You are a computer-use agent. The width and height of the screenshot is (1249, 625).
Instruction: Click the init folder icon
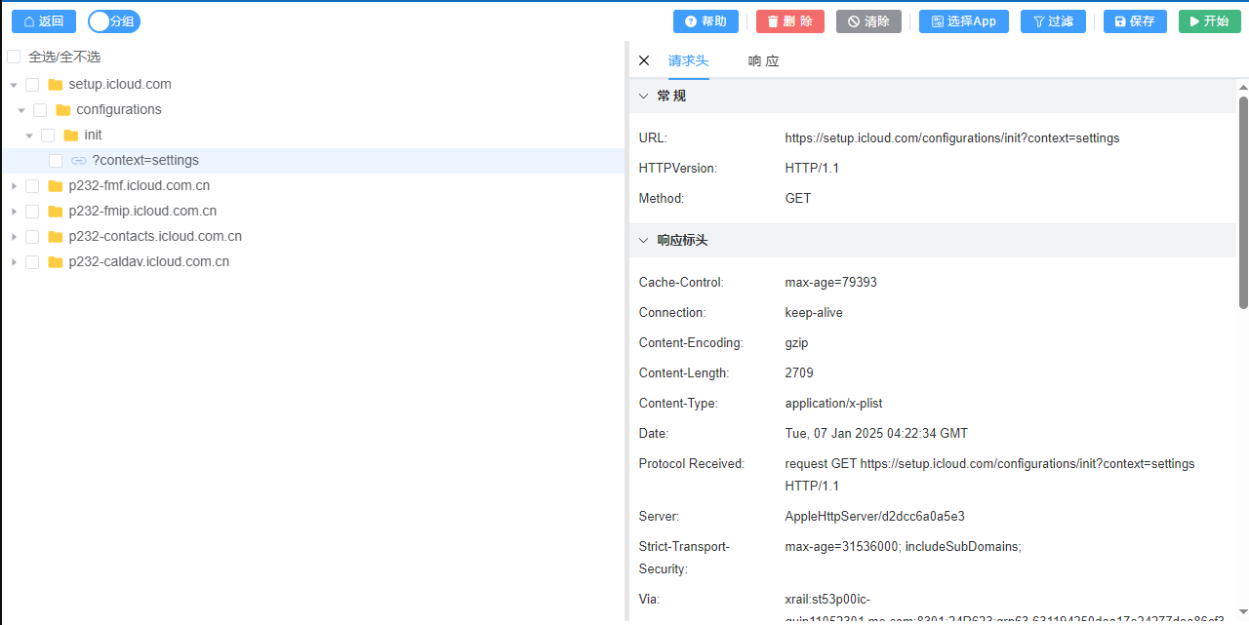pyautogui.click(x=71, y=136)
